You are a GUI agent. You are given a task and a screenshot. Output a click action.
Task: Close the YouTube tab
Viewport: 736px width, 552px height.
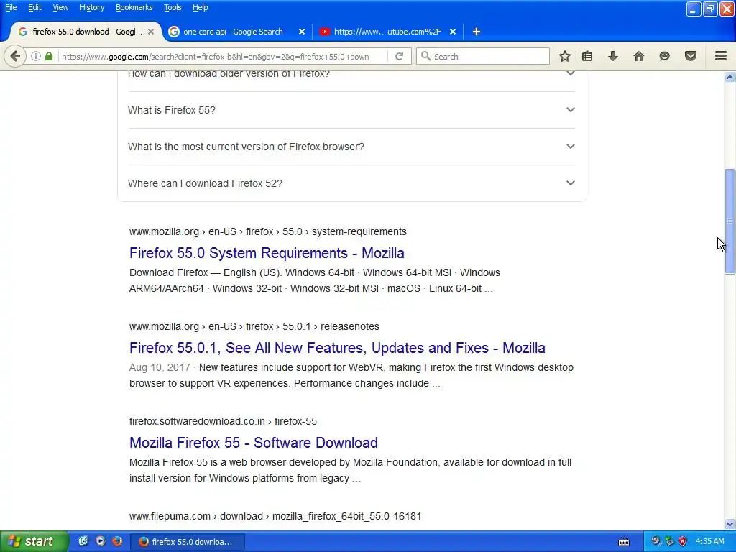453,32
